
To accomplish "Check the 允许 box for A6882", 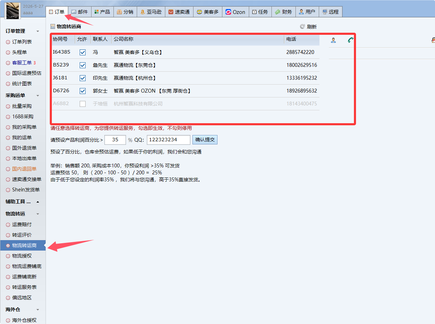I will (x=82, y=104).
